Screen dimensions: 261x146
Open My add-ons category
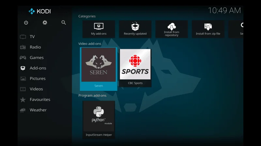tap(99, 29)
